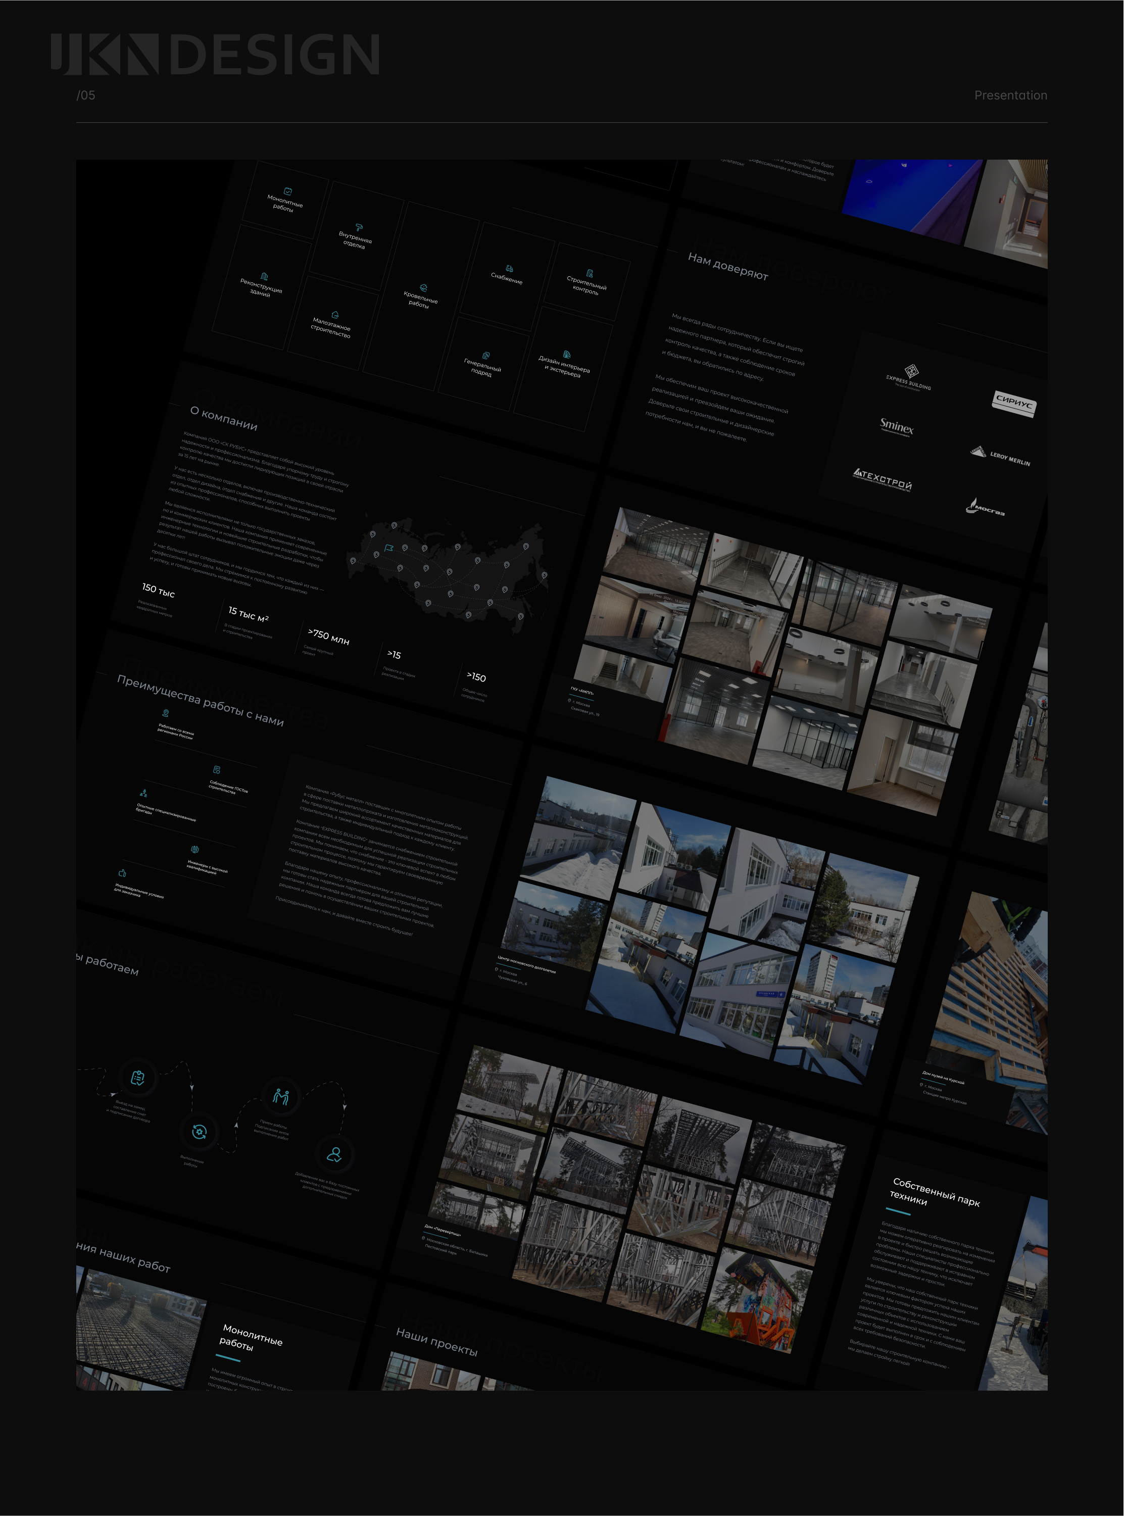Click the Строительный контроль icon

[x=589, y=273]
